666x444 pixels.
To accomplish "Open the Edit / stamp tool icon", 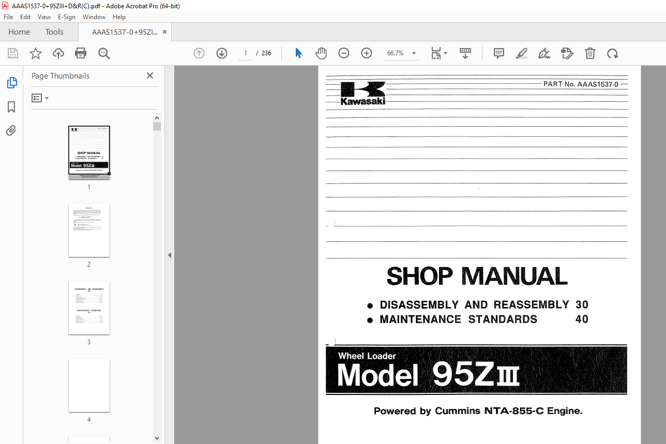I will 567,53.
